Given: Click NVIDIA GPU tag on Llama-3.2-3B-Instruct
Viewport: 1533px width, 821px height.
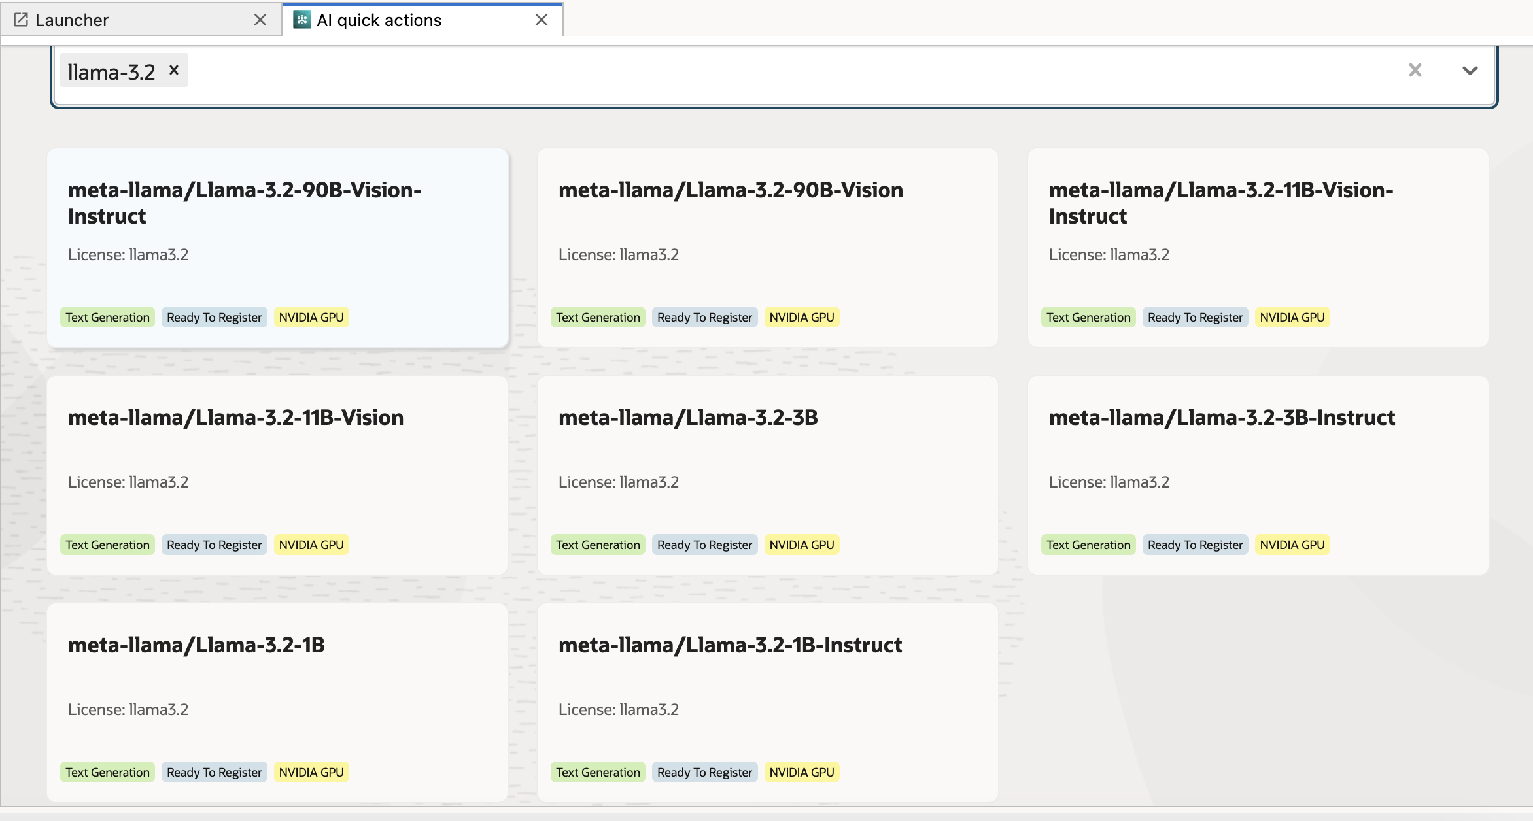Looking at the screenshot, I should point(1292,545).
